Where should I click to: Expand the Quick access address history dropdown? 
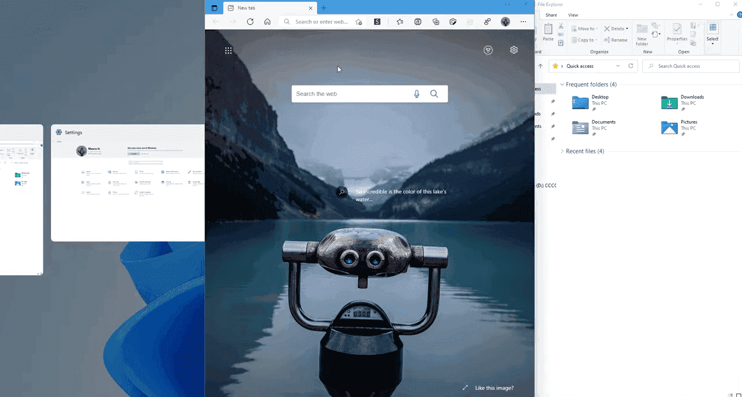pos(618,66)
